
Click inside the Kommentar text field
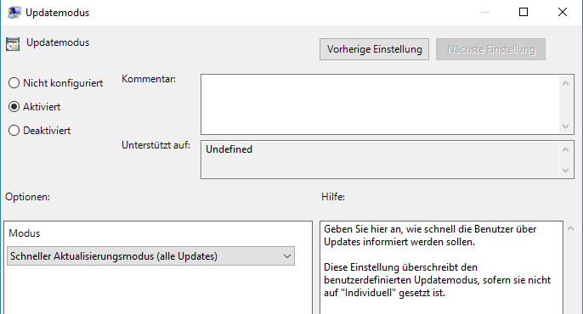[380, 104]
